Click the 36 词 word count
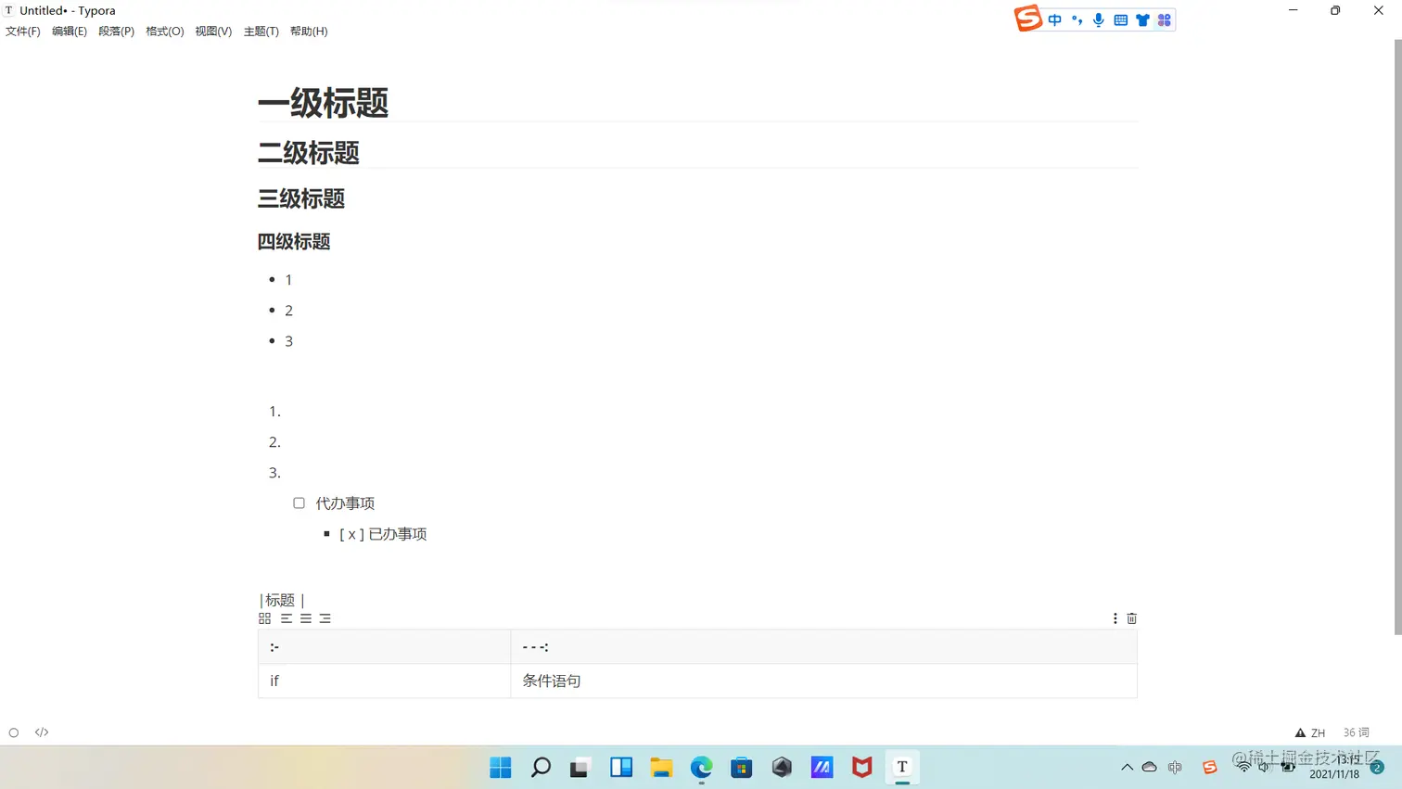Screen dimensions: 1402x789 (x=1356, y=732)
